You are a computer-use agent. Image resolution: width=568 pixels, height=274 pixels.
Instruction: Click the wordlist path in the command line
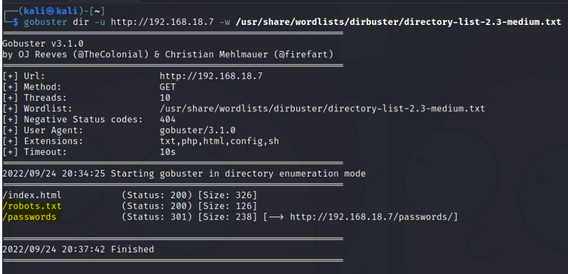(396, 22)
